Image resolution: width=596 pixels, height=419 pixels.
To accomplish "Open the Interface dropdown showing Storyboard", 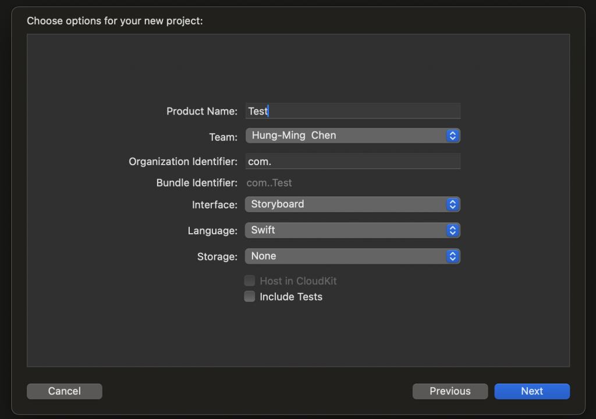I will 352,205.
